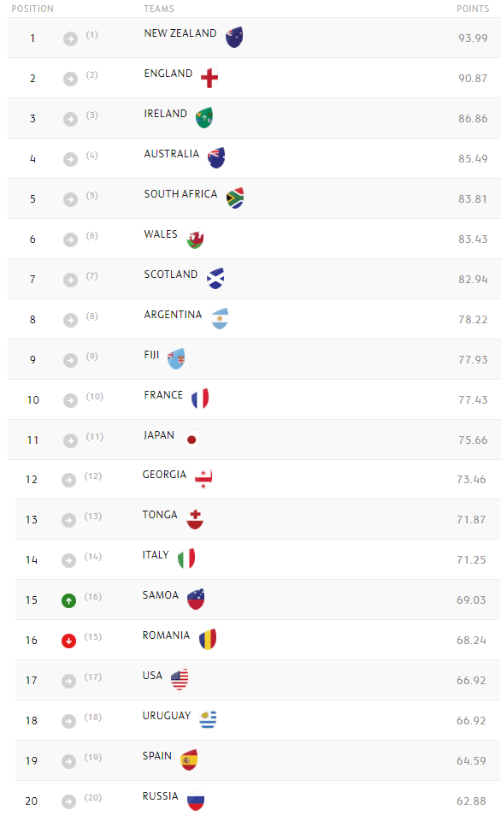Click the New Zealand flag icon
This screenshot has height=833, width=501.
point(234,37)
